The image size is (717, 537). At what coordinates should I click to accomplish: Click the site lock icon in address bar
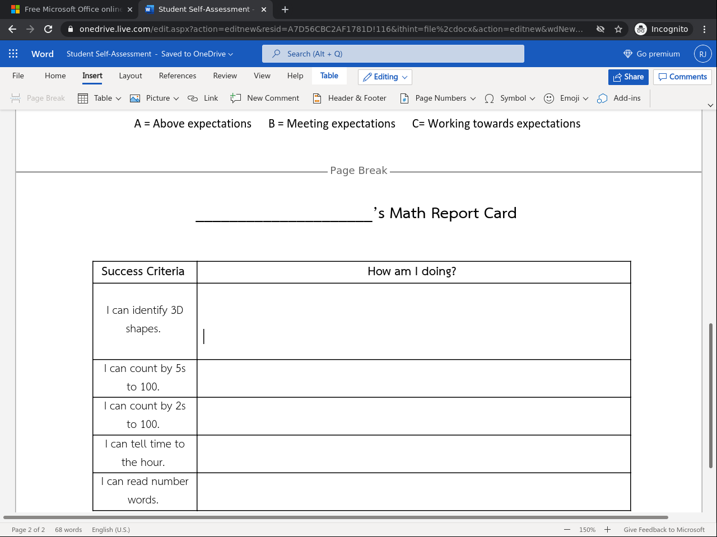69,29
